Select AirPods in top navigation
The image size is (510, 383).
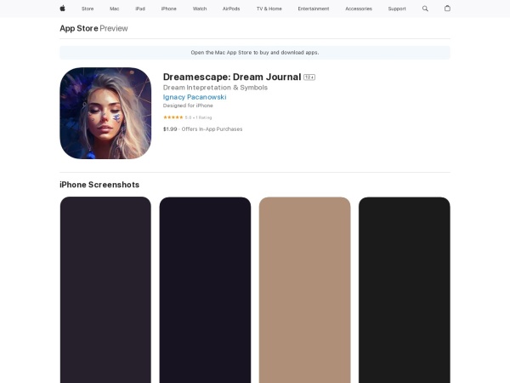pos(231,9)
